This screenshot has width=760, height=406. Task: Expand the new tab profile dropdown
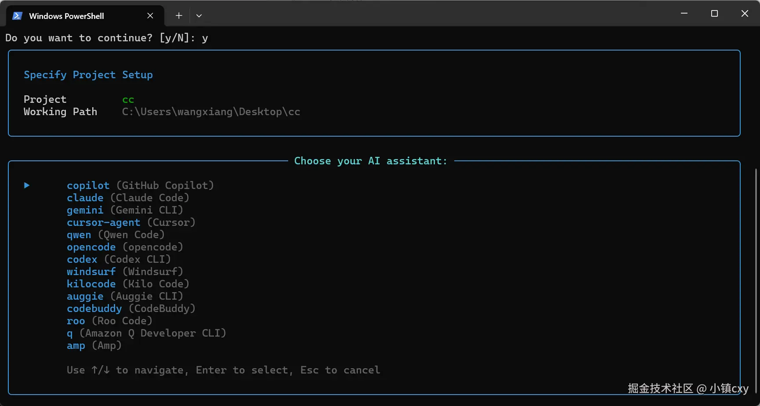pyautogui.click(x=199, y=16)
